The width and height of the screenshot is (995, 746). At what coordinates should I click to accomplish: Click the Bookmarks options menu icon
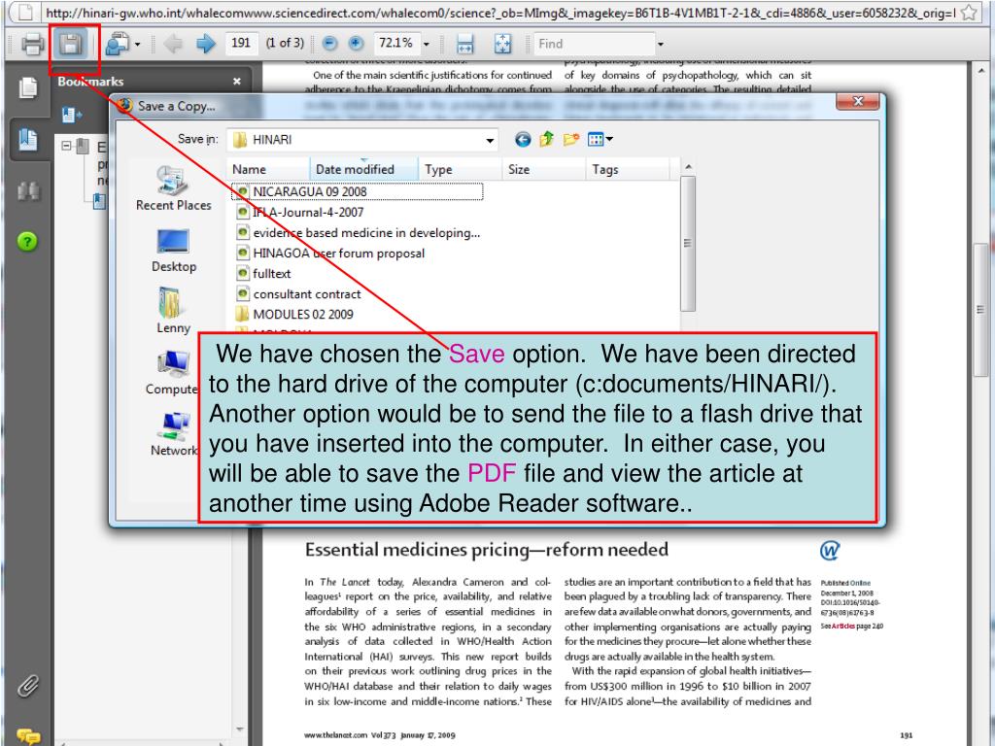click(72, 115)
